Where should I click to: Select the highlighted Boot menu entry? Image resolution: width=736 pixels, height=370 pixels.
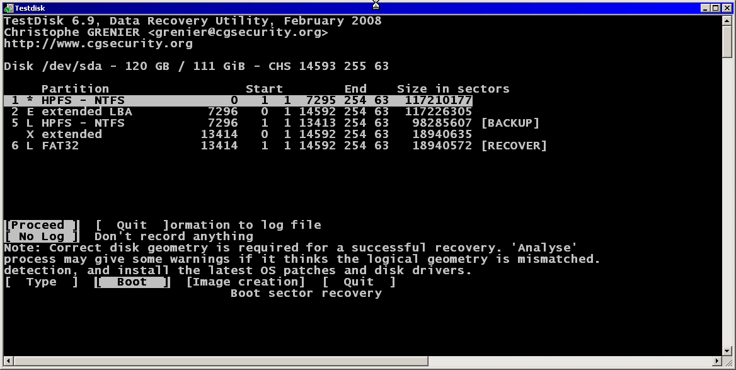pyautogui.click(x=132, y=282)
